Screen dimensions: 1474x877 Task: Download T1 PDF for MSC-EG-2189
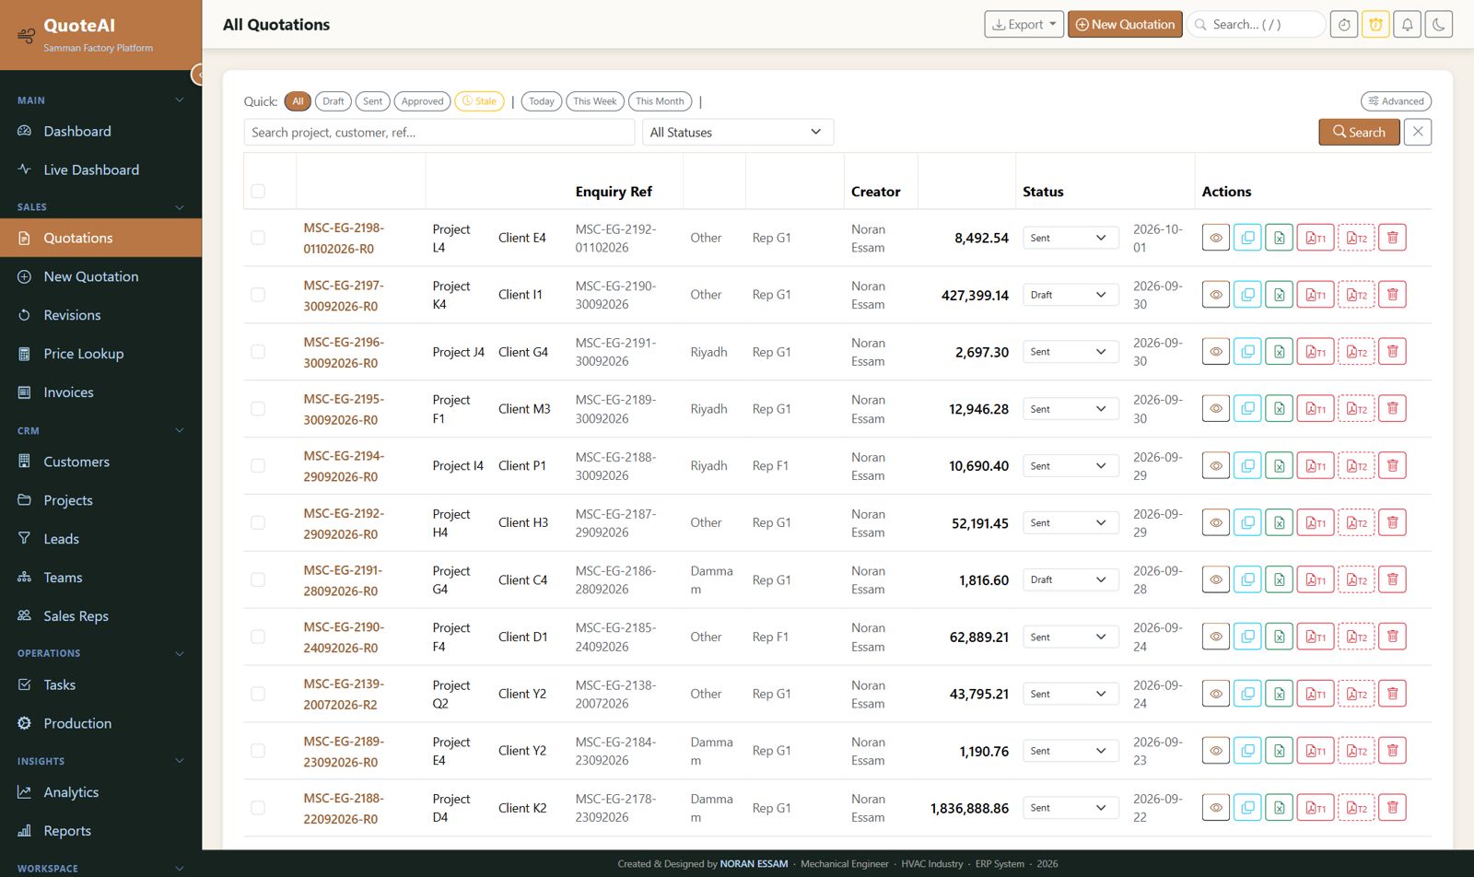pyautogui.click(x=1315, y=751)
